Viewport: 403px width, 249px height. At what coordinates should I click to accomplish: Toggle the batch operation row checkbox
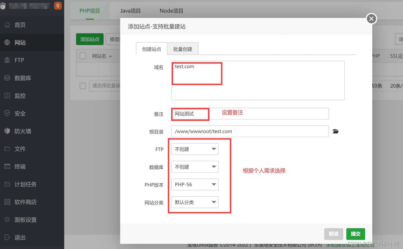click(82, 85)
